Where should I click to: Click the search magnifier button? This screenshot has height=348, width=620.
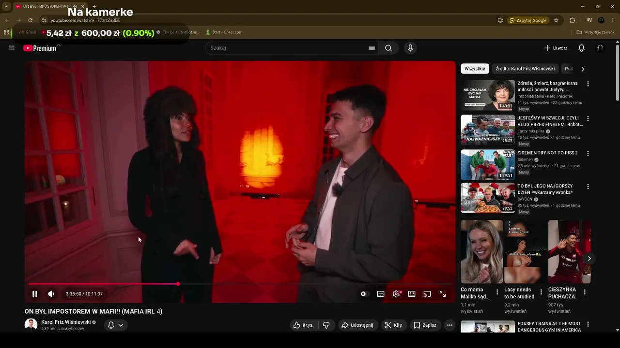(388, 48)
